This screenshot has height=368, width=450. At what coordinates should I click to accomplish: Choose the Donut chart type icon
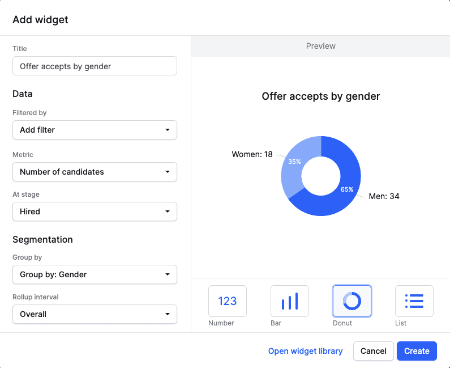[x=352, y=301]
